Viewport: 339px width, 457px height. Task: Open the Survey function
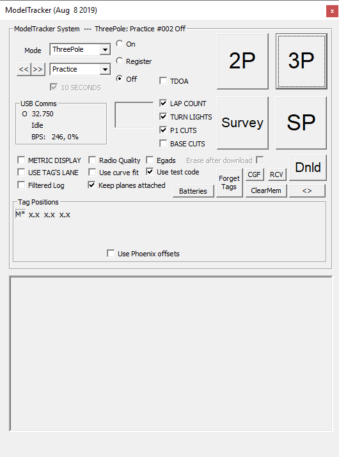(242, 123)
